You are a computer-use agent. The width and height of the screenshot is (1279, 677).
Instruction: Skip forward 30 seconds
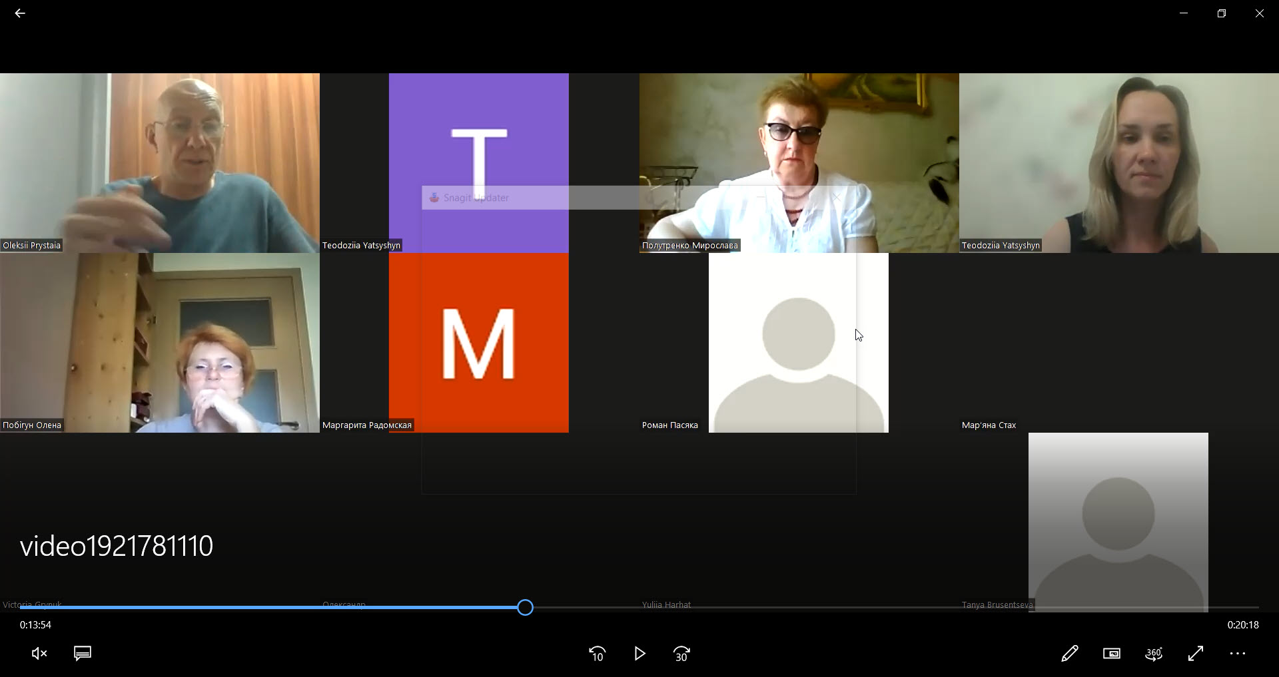681,654
